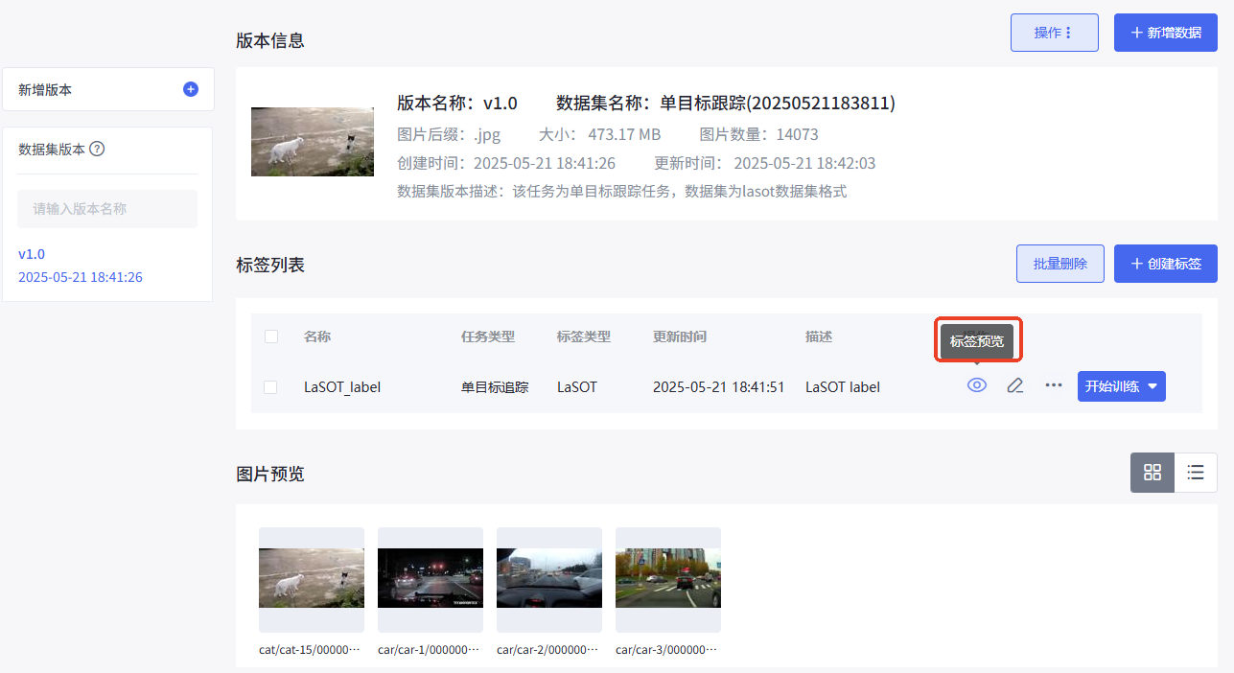Click the 创建标签 button

pyautogui.click(x=1166, y=264)
